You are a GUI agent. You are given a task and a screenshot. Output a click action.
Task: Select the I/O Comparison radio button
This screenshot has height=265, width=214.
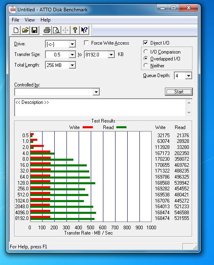coord(146,52)
